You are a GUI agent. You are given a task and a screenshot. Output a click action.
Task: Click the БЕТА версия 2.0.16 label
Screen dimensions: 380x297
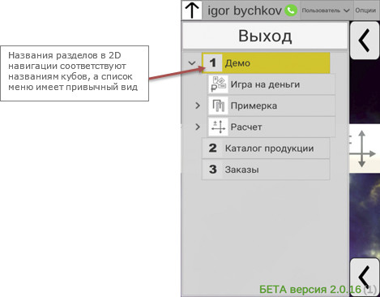tap(310, 290)
